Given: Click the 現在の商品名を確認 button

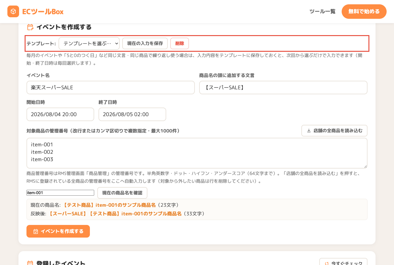Looking at the screenshot, I should (122, 193).
